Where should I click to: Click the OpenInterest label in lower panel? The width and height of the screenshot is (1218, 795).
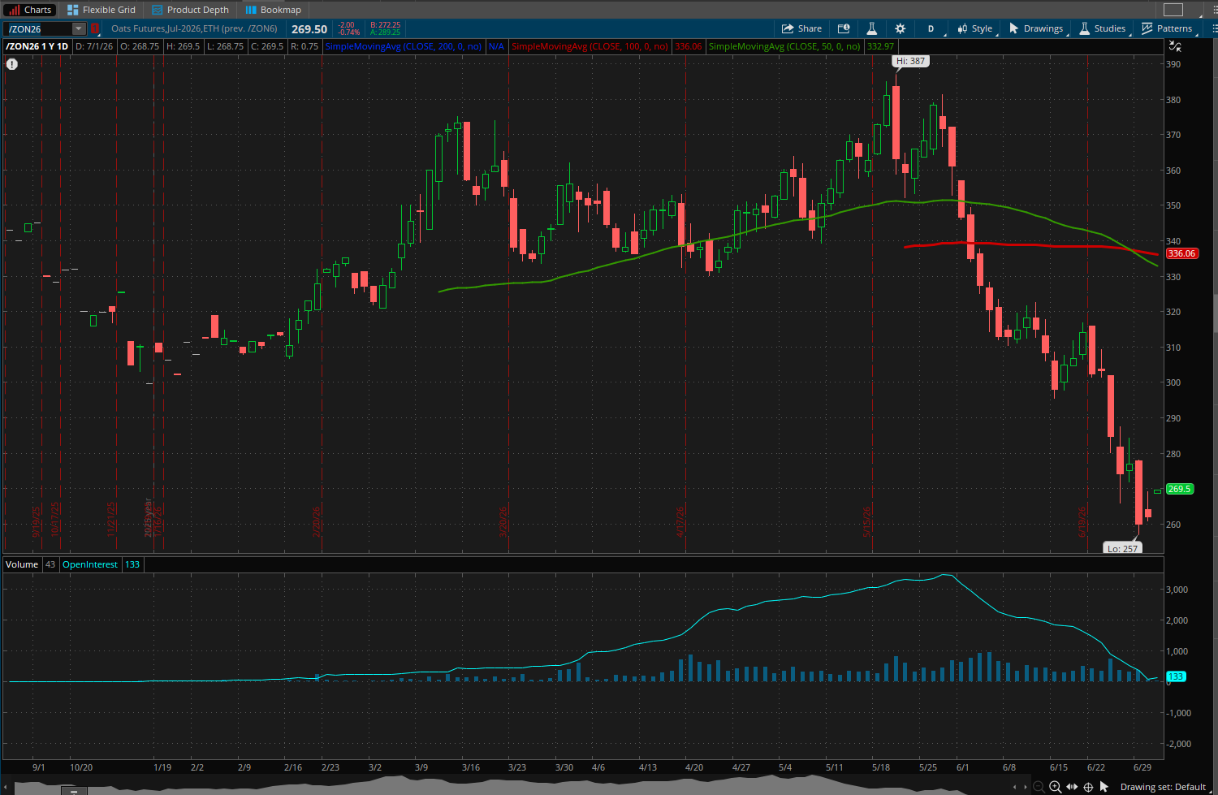click(x=90, y=564)
